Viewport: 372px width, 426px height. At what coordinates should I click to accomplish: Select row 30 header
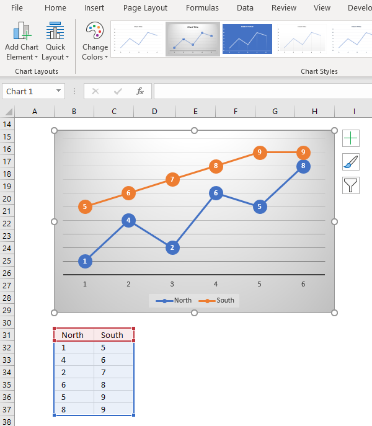(7, 323)
